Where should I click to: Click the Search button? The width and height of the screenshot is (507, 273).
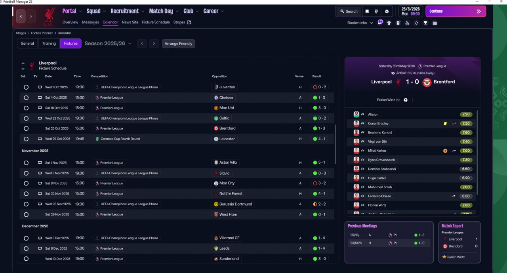[348, 11]
